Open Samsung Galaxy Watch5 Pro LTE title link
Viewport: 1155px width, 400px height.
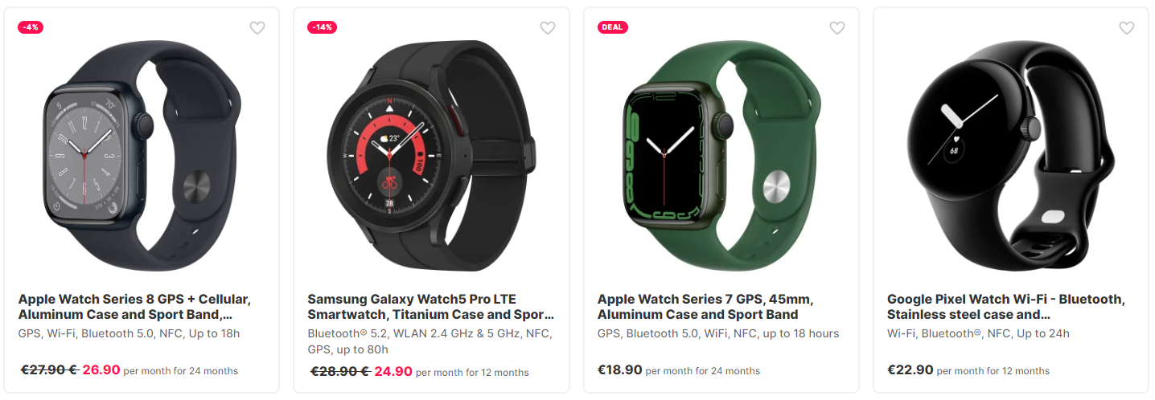[431, 307]
